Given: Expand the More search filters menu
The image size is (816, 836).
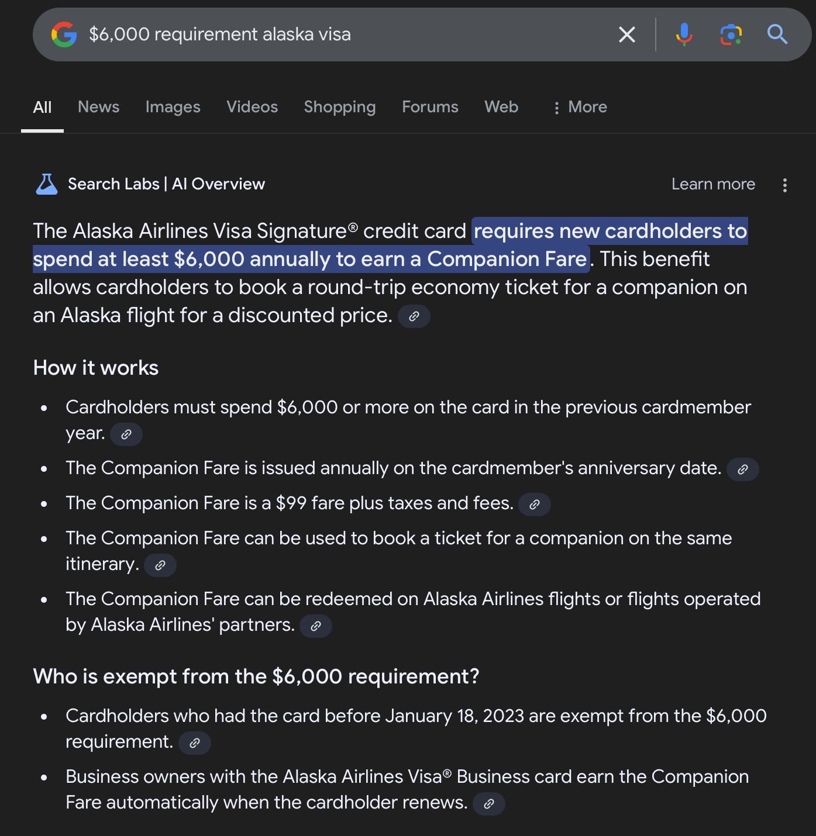Looking at the screenshot, I should 580,107.
